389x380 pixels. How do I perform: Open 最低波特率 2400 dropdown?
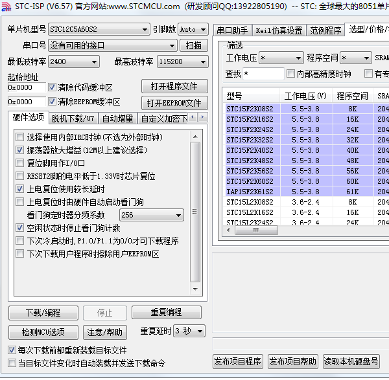pos(74,61)
